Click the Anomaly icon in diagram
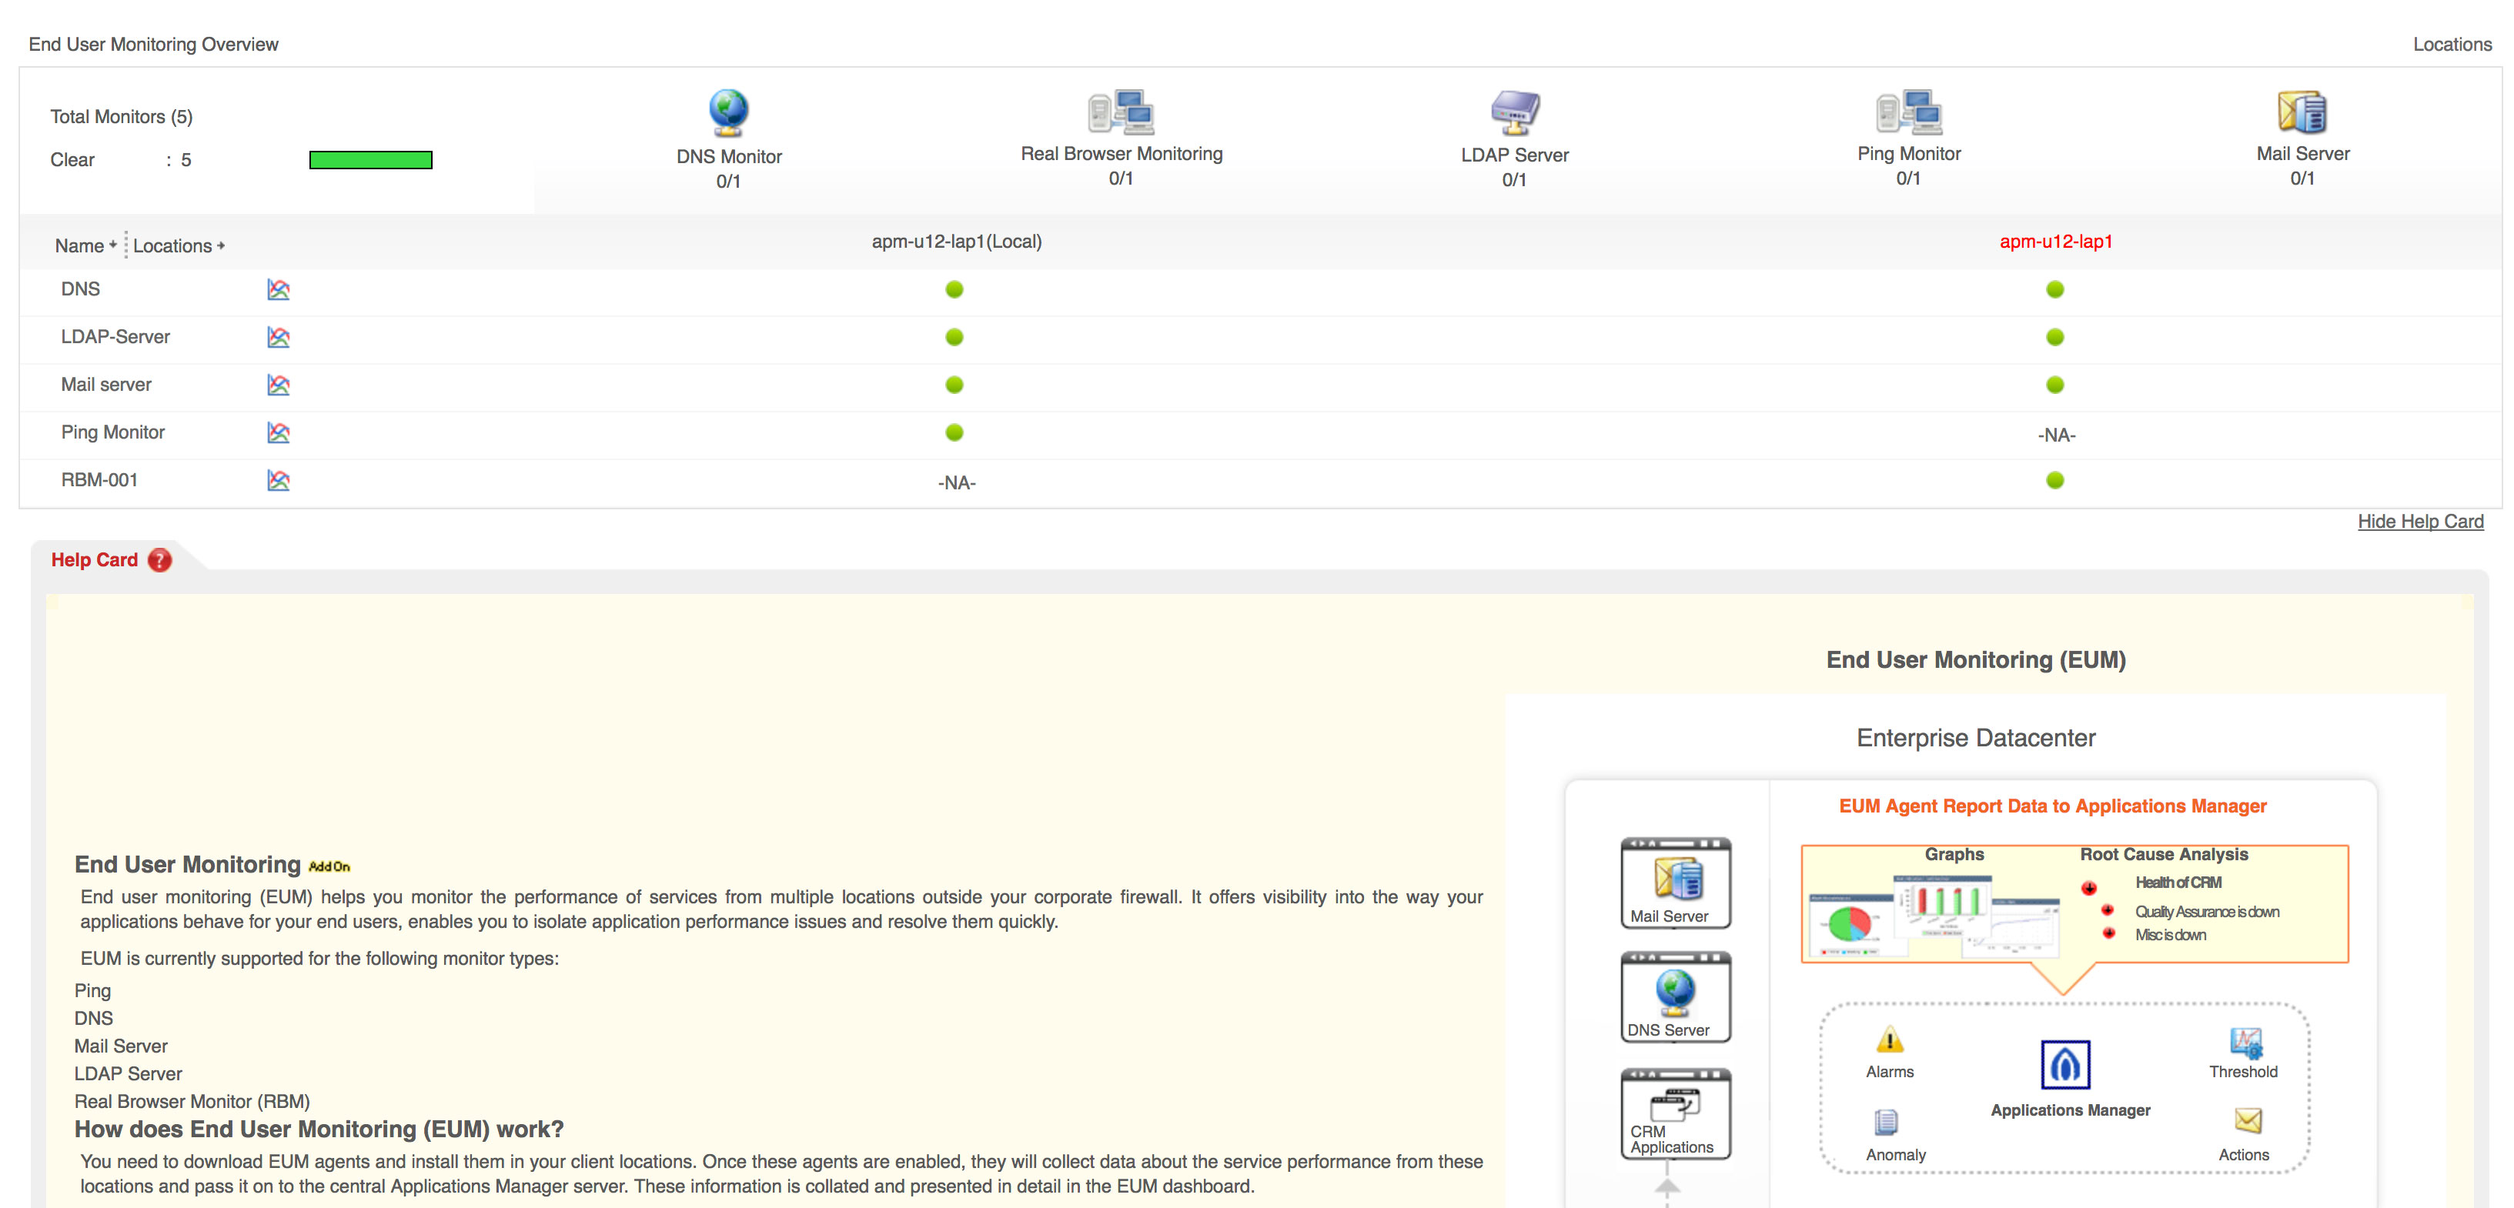 click(1887, 1122)
